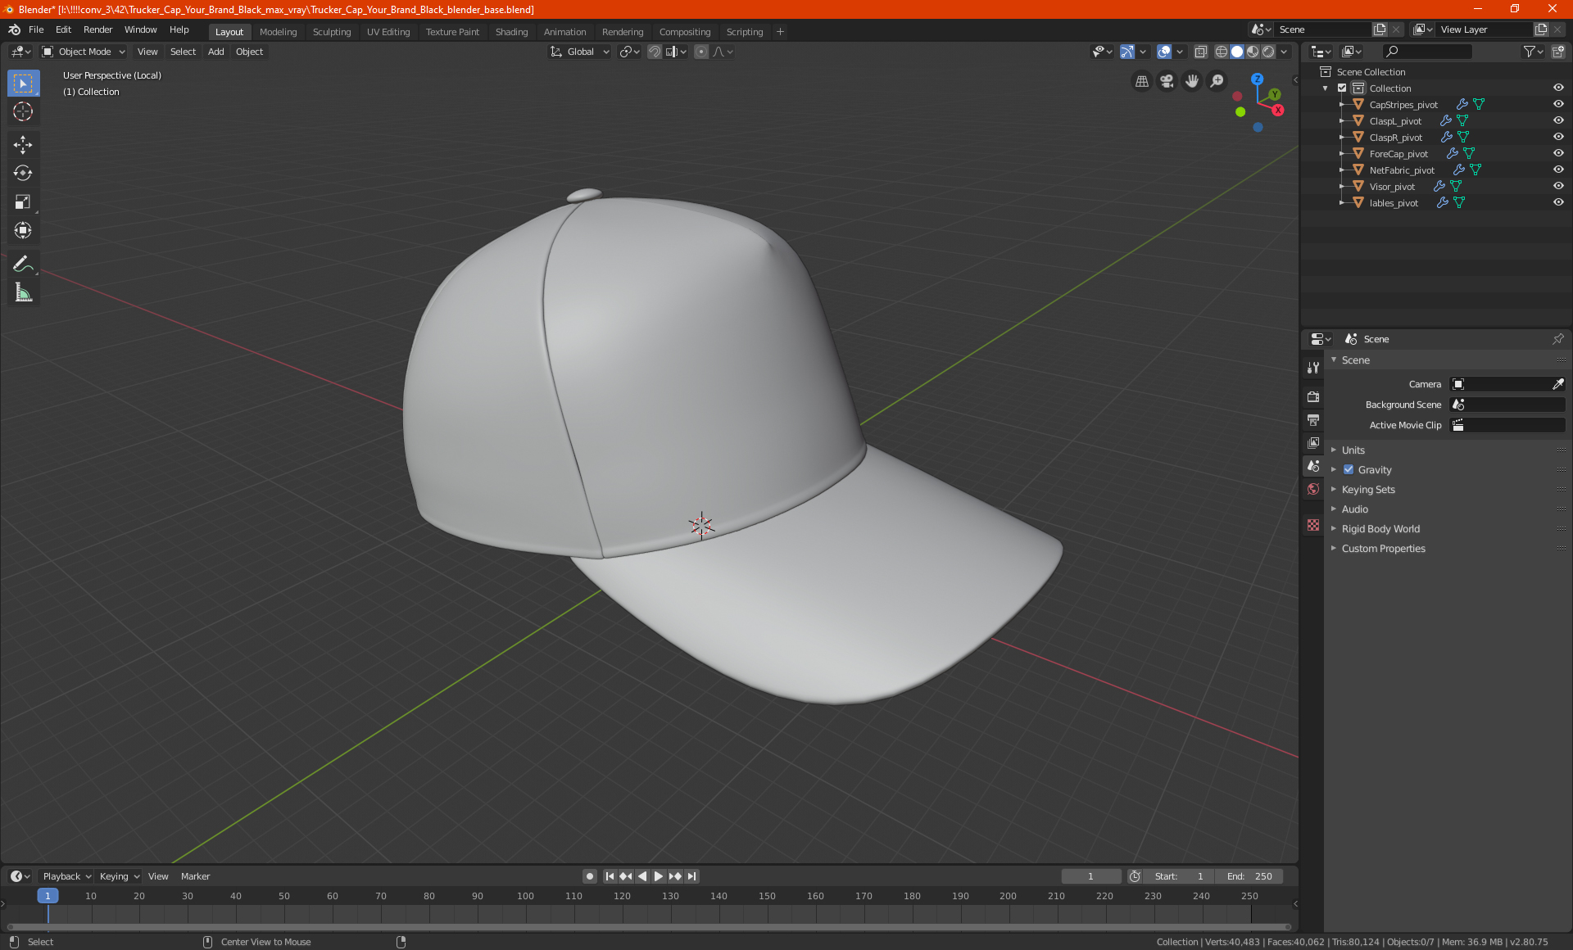Screen dimensions: 1573x950
Task: Click the zoom view magnifier icon
Action: pos(1217,81)
